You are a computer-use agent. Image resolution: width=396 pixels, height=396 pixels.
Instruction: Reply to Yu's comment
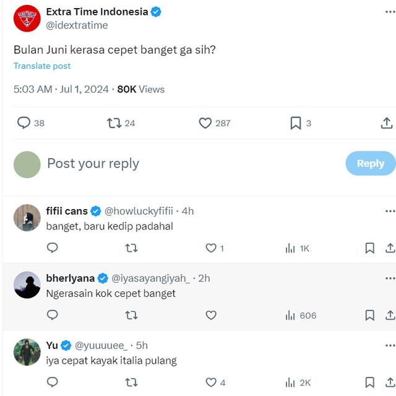point(53,383)
